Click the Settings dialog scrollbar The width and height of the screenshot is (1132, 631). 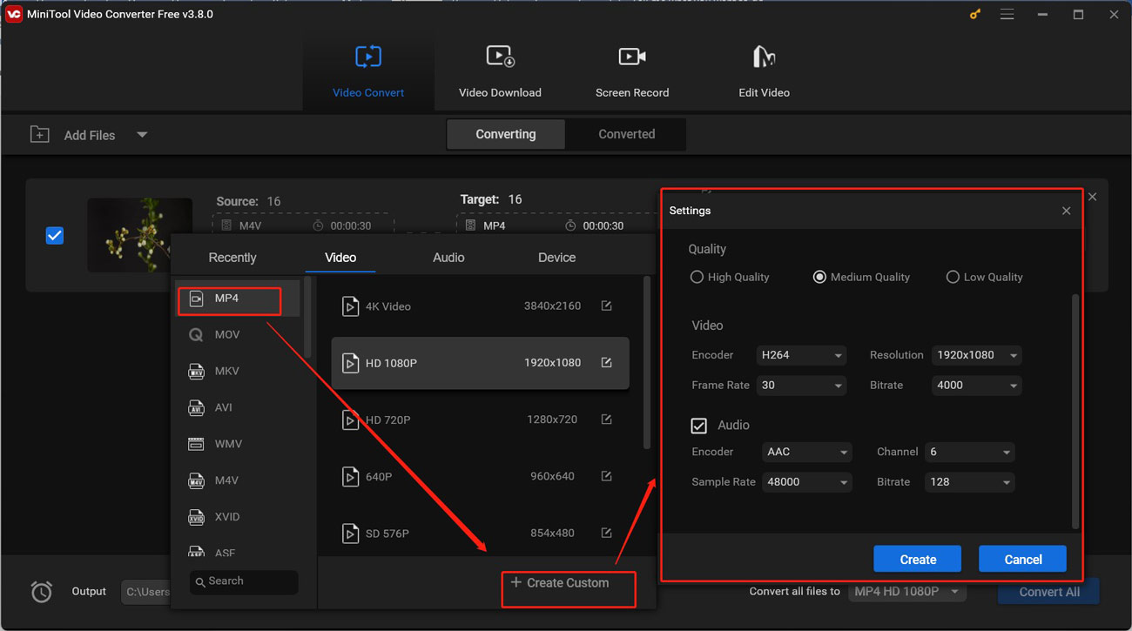1075,411
